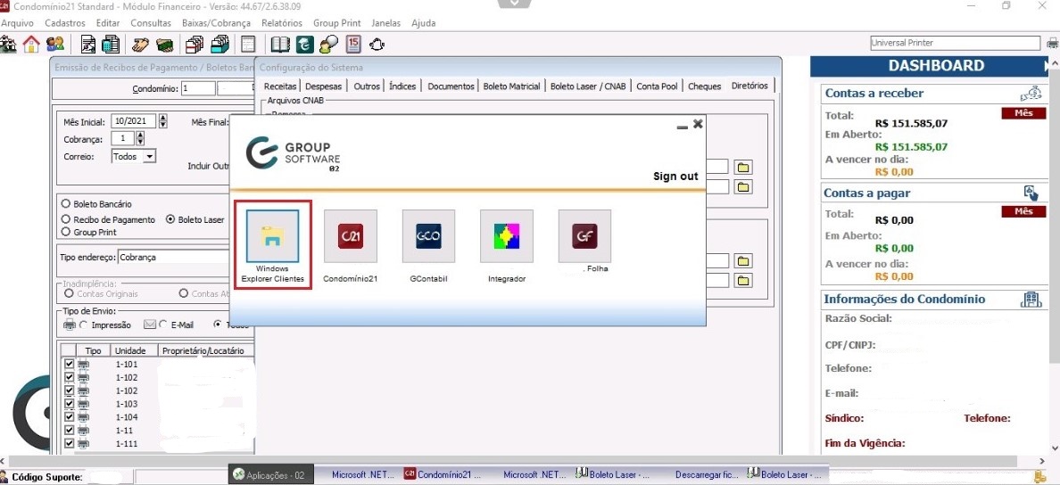This screenshot has width=1060, height=485.
Task: Click the open book toolbar icon
Action: pos(280,45)
